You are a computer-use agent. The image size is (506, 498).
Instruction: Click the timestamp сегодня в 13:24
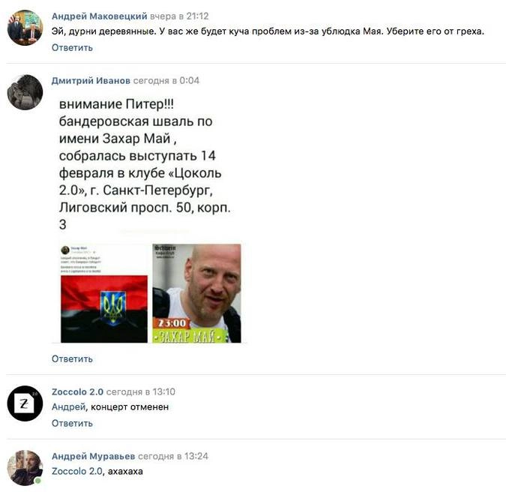pyautogui.click(x=173, y=456)
